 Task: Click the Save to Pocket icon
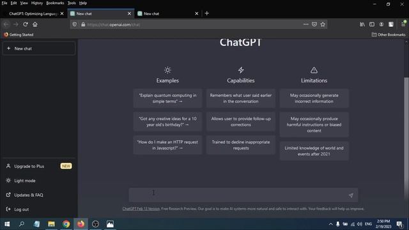click(x=314, y=24)
